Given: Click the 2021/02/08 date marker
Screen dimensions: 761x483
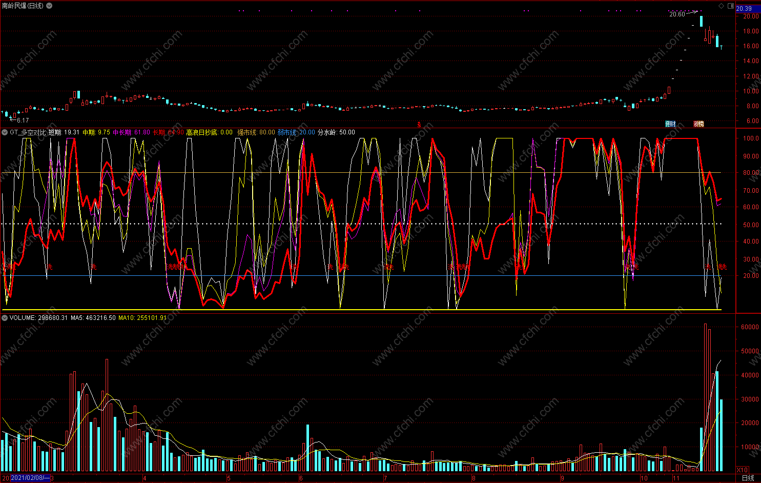Looking at the screenshot, I should pyautogui.click(x=30, y=478).
